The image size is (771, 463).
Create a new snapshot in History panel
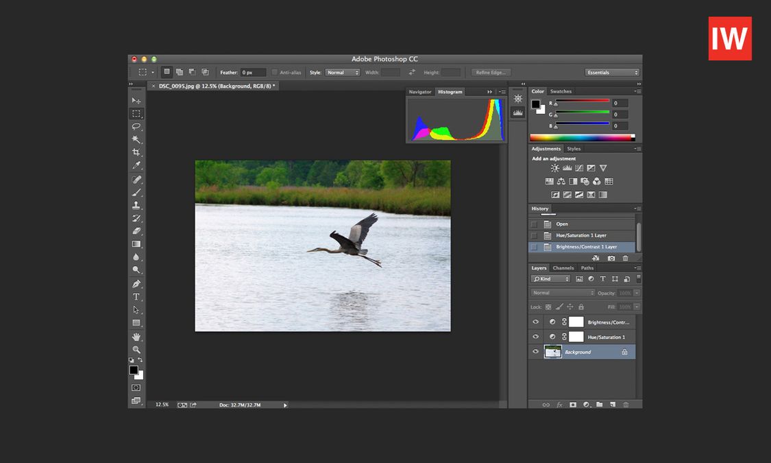click(x=611, y=259)
